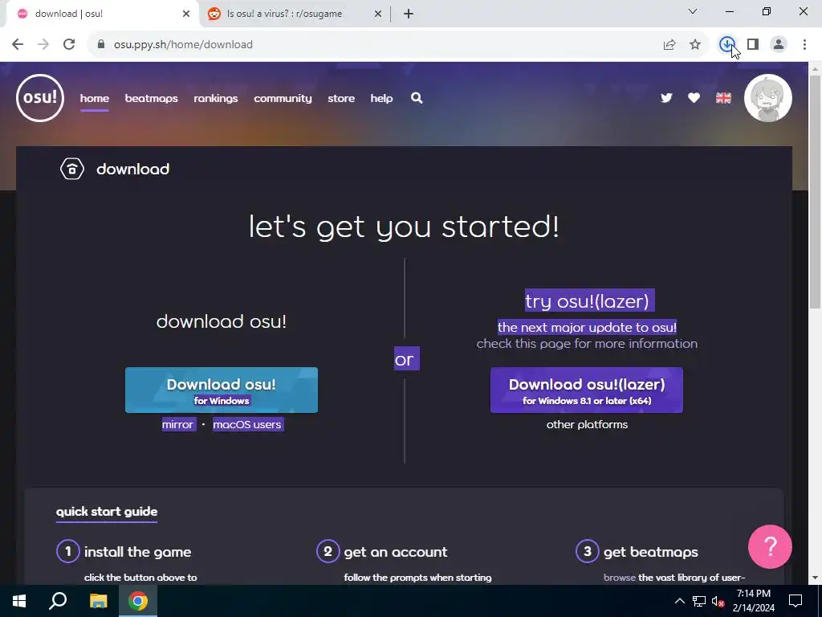Close the 'download | osu!' tab
Screen dimensions: 822x617
click(186, 14)
